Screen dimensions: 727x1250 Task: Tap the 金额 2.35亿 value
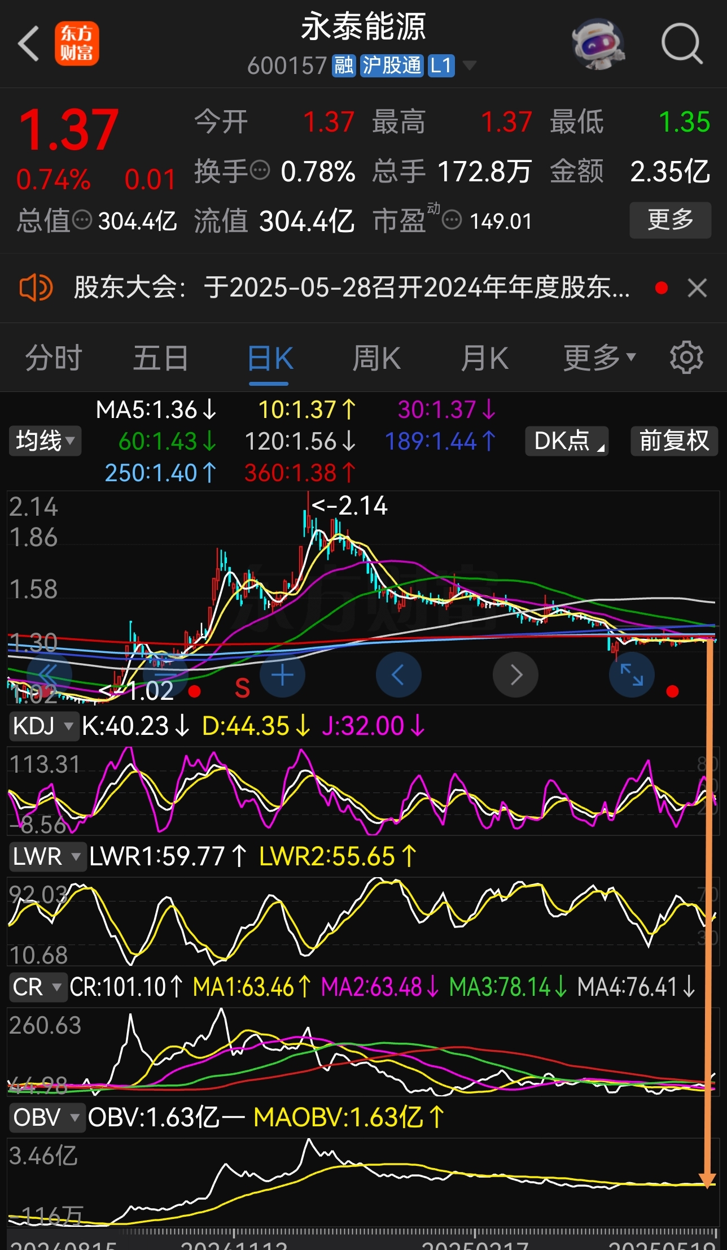coord(670,171)
